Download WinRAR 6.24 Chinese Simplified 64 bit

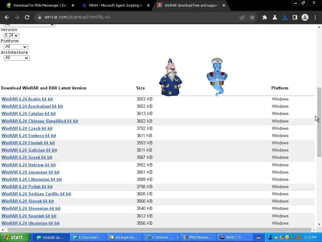pyautogui.click(x=40, y=121)
